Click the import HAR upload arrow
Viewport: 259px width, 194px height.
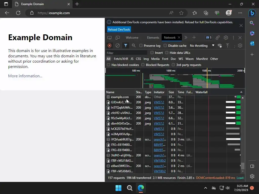point(227,45)
